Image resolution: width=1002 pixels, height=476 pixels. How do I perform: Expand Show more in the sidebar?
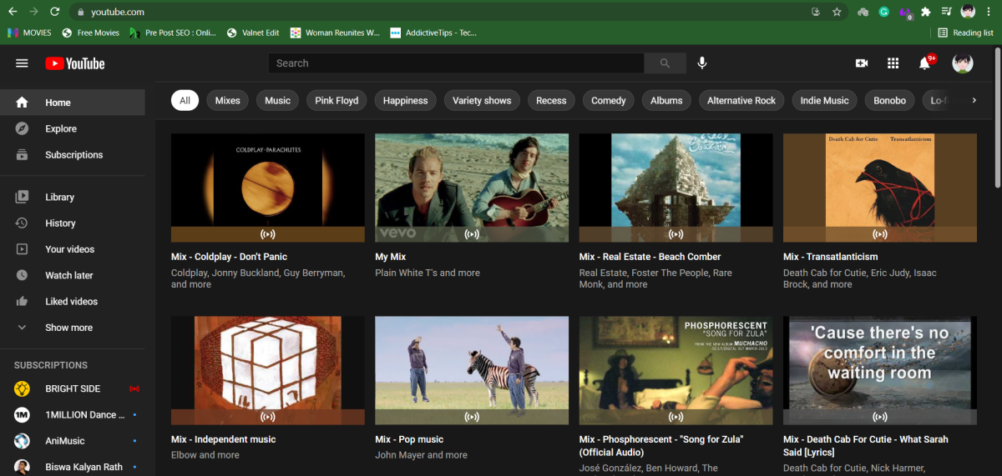[x=68, y=328]
